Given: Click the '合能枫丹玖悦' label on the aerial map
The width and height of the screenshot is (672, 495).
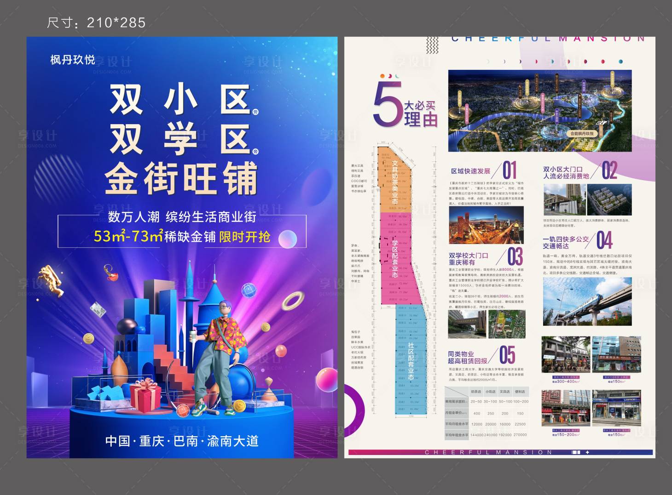Looking at the screenshot, I should 582,133.
